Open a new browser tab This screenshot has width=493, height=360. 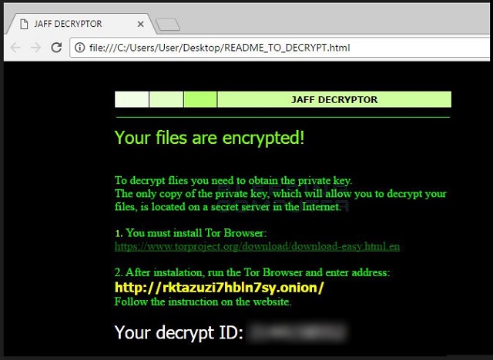coord(168,25)
